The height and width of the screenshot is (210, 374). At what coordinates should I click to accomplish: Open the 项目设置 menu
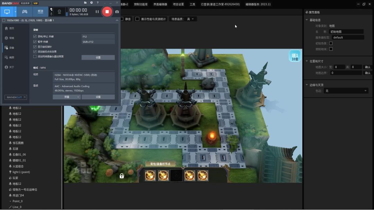click(178, 4)
